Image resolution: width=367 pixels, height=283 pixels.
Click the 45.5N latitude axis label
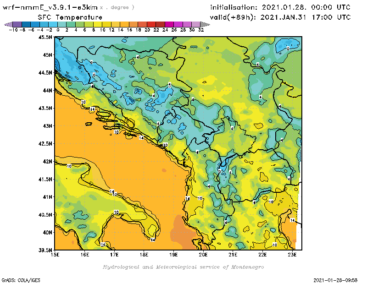(x=45, y=37)
